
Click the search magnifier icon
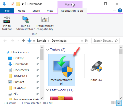pyautogui.click(x=116, y=41)
